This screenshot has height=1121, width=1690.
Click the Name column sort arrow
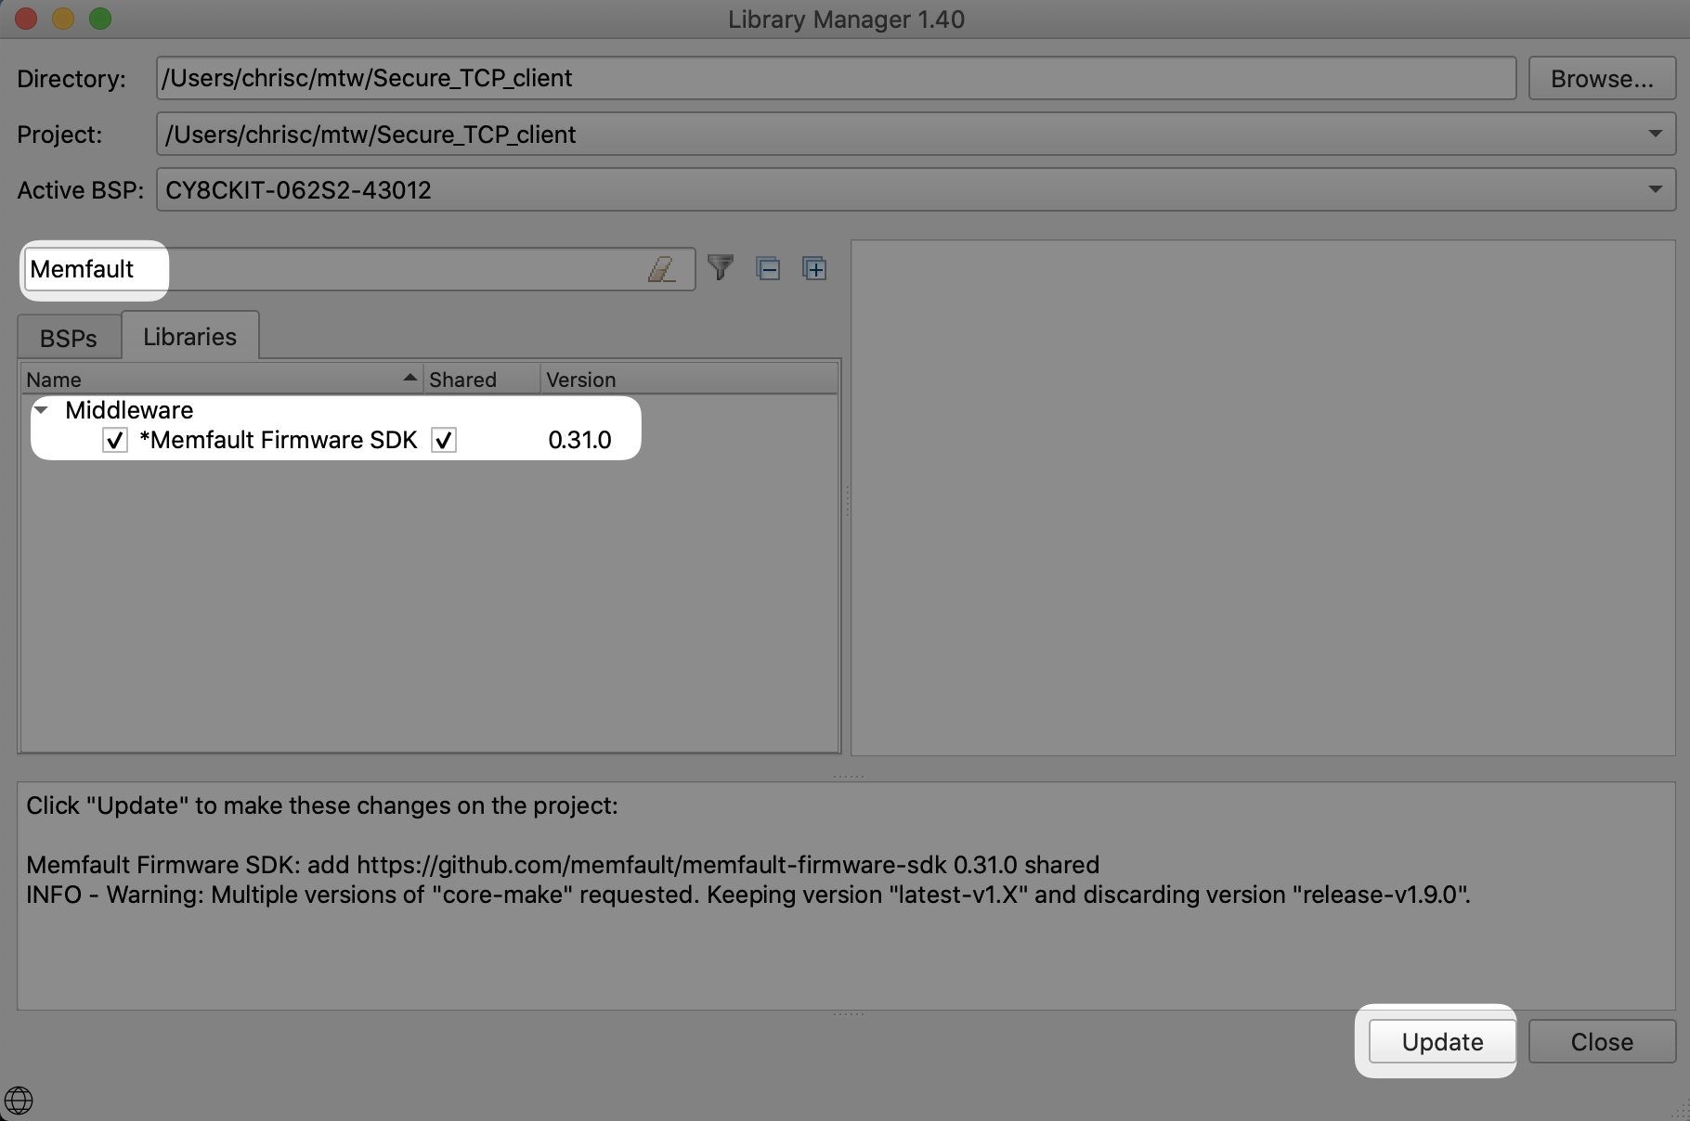[409, 379]
